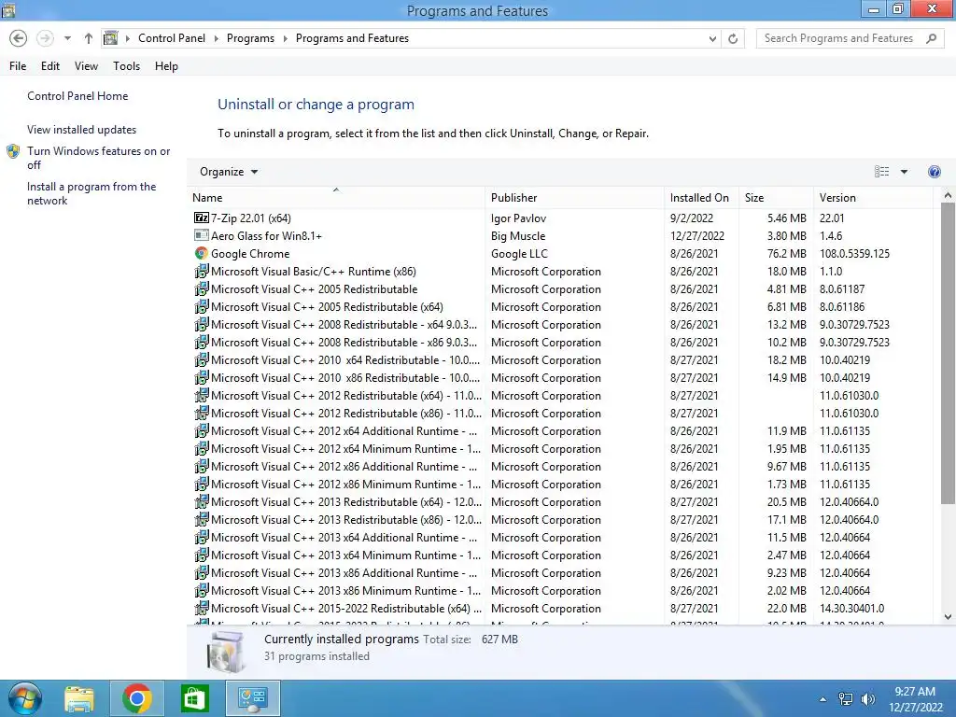Click the Control Panel icon in address bar
956x717 pixels.
pyautogui.click(x=111, y=38)
